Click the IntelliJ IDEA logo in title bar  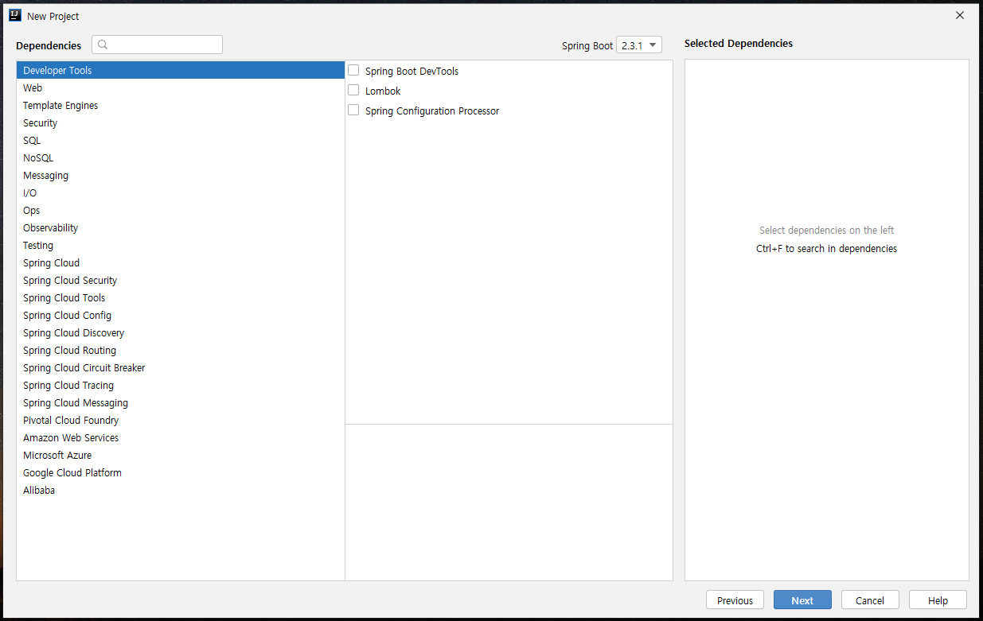pyautogui.click(x=14, y=15)
